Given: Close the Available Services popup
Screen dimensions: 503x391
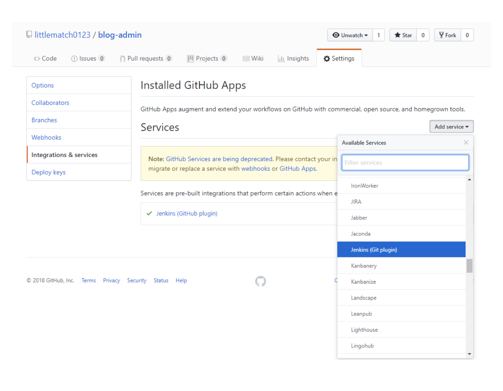Looking at the screenshot, I should pos(466,142).
